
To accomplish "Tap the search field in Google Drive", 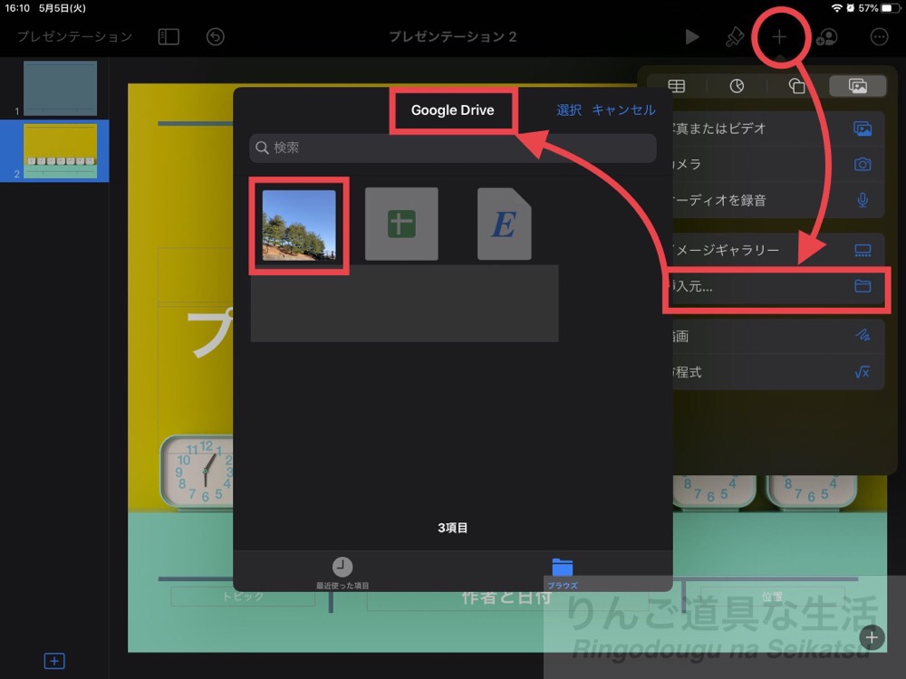I will pyautogui.click(x=452, y=148).
